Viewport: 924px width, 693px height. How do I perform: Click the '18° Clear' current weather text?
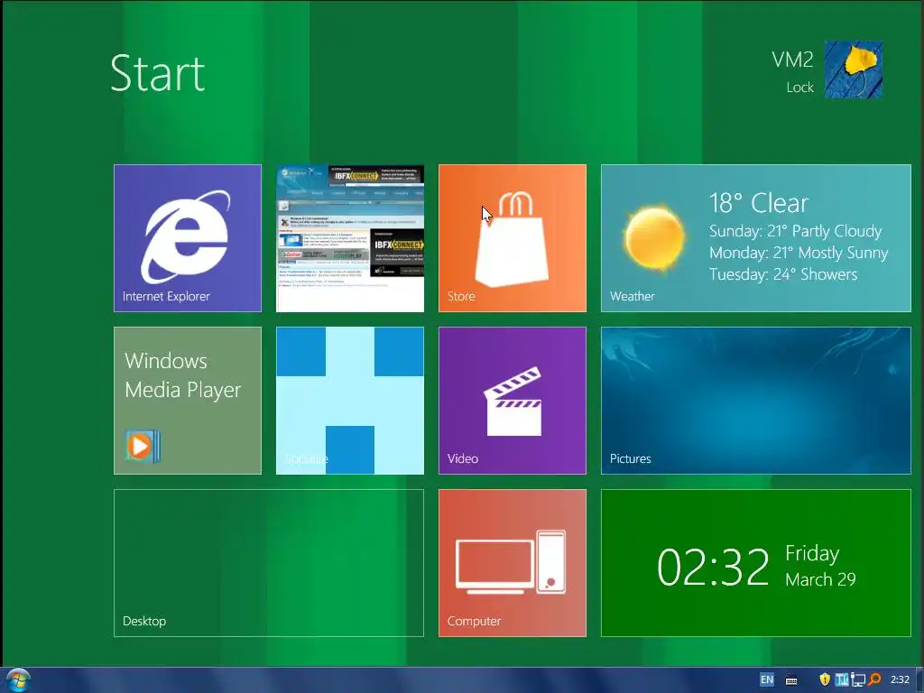point(758,203)
